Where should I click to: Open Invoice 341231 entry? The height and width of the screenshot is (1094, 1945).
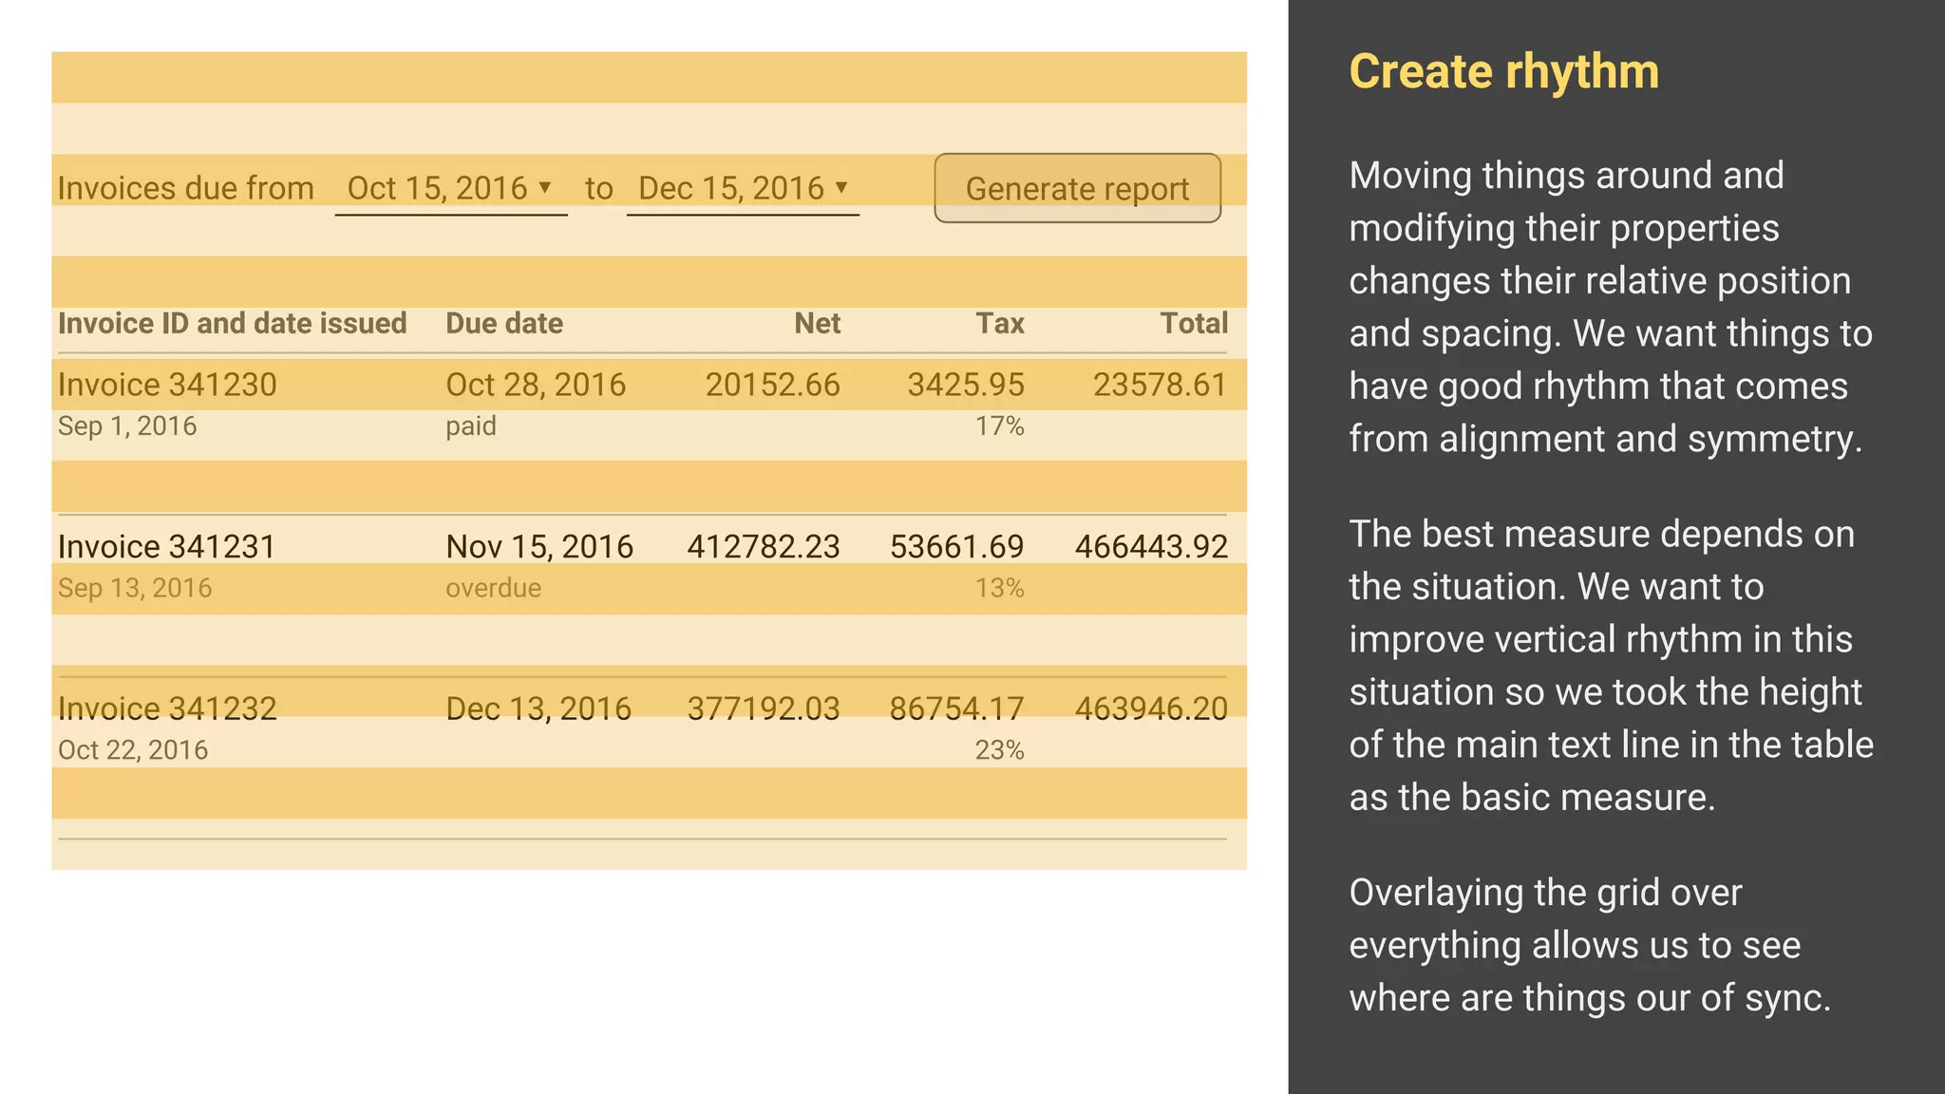(x=167, y=546)
